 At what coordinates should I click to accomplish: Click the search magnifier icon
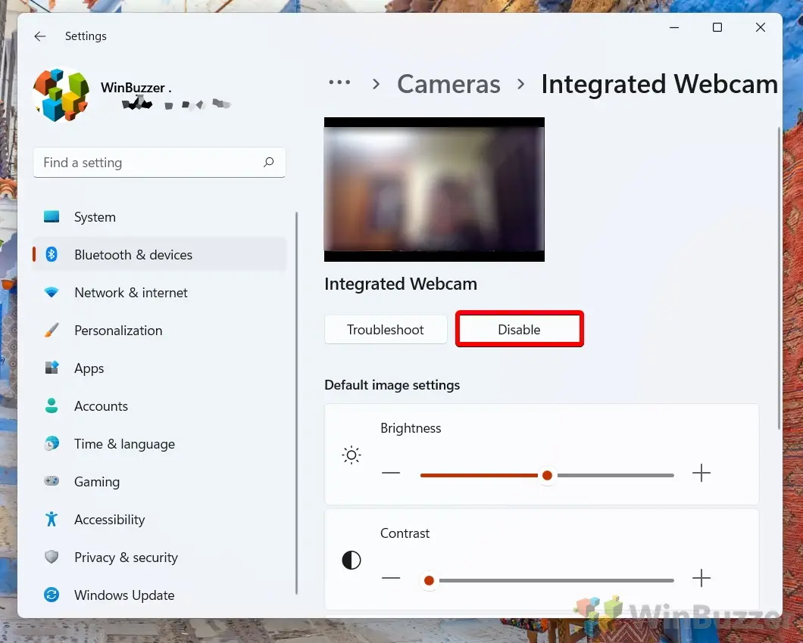point(268,163)
